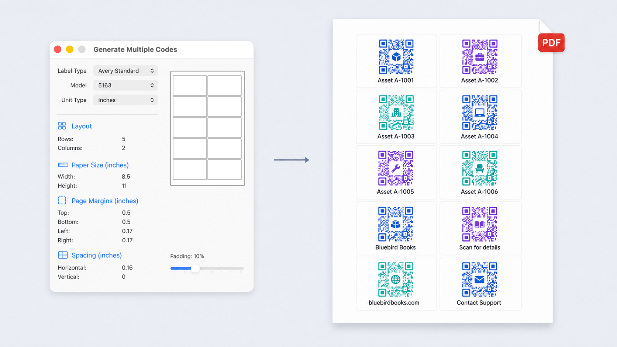Click the label sheet layout preview
Viewport: 617px width, 347px height.
207,128
